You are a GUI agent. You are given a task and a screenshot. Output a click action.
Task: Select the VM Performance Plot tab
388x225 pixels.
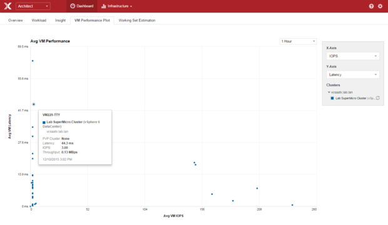[92, 20]
